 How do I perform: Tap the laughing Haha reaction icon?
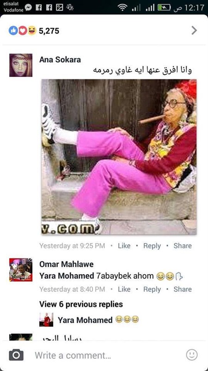pyautogui.click(x=32, y=31)
